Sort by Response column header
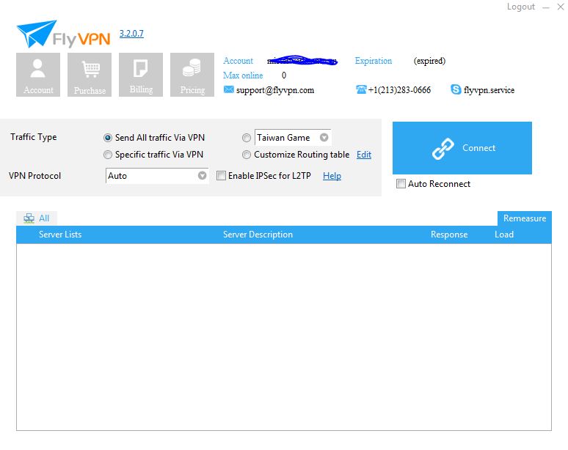This screenshot has height=450, width=568. 449,235
